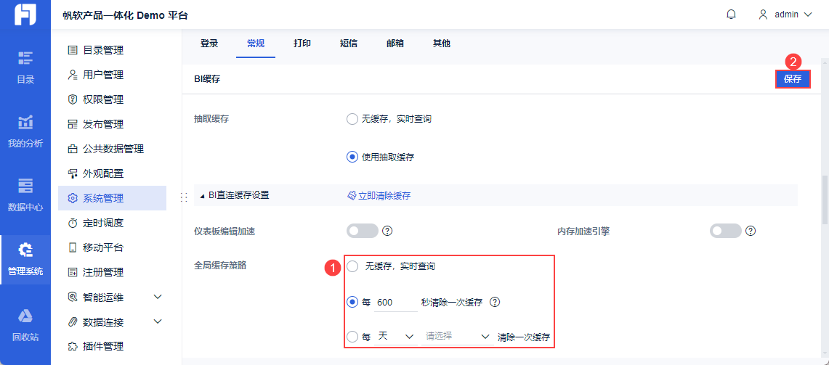
Task: Click the 600 seconds input field
Action: [x=395, y=302]
